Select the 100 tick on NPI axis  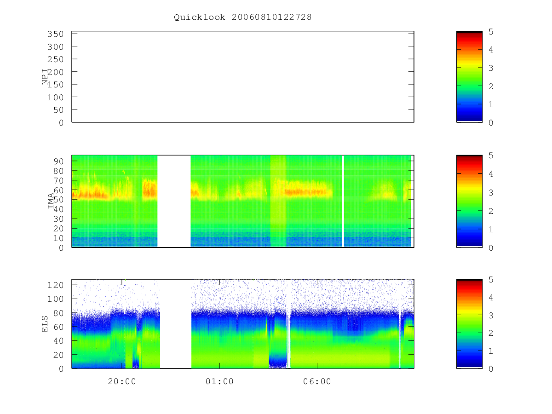coord(55,98)
